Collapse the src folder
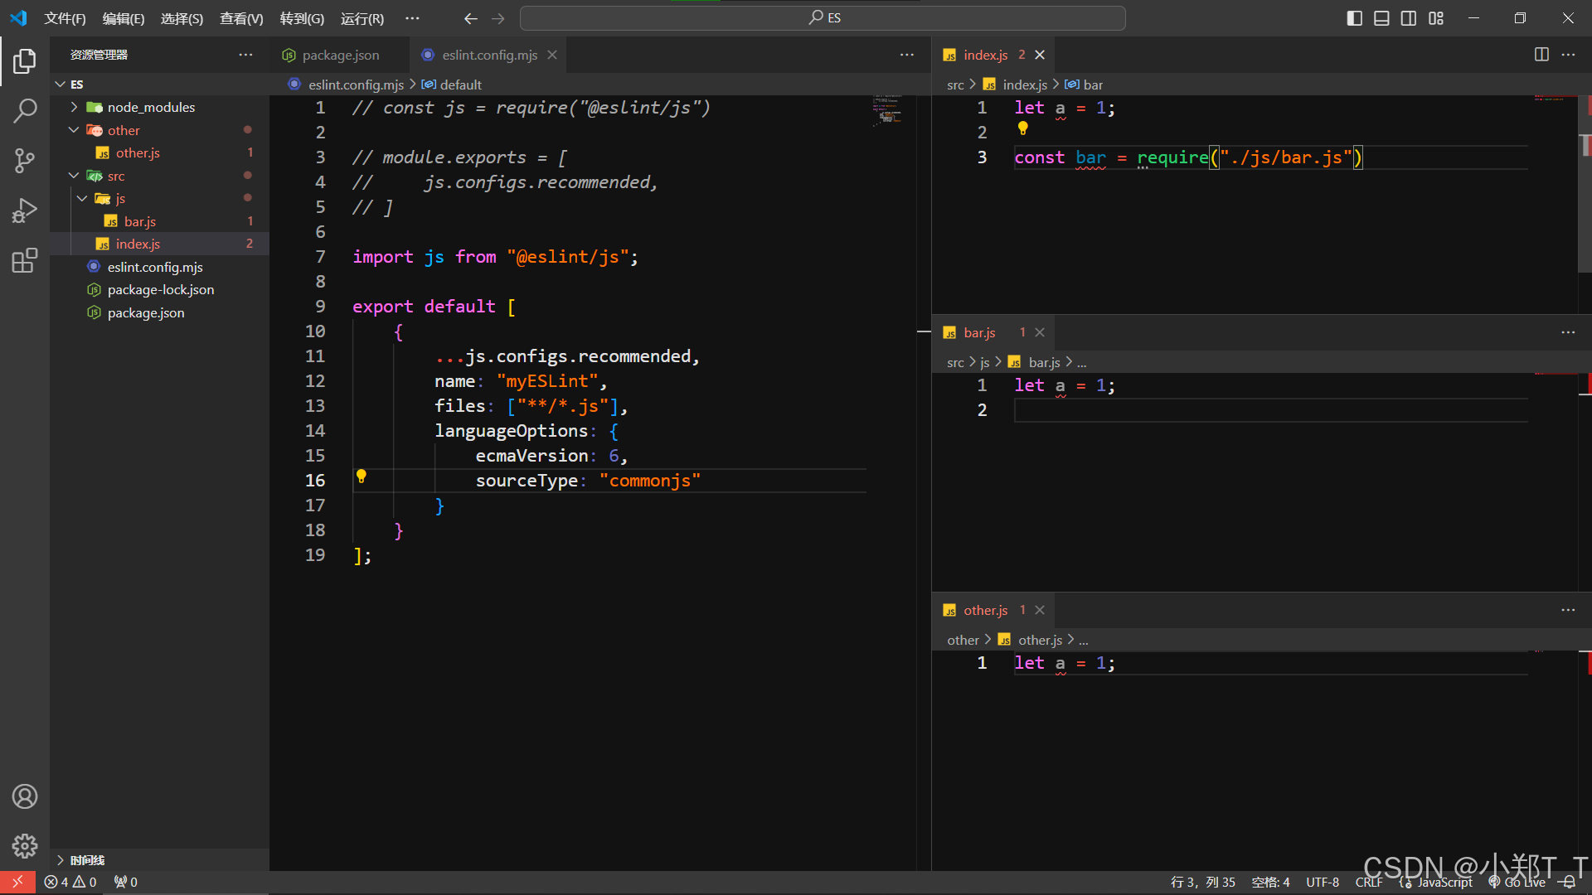Image resolution: width=1592 pixels, height=895 pixels. (x=116, y=176)
